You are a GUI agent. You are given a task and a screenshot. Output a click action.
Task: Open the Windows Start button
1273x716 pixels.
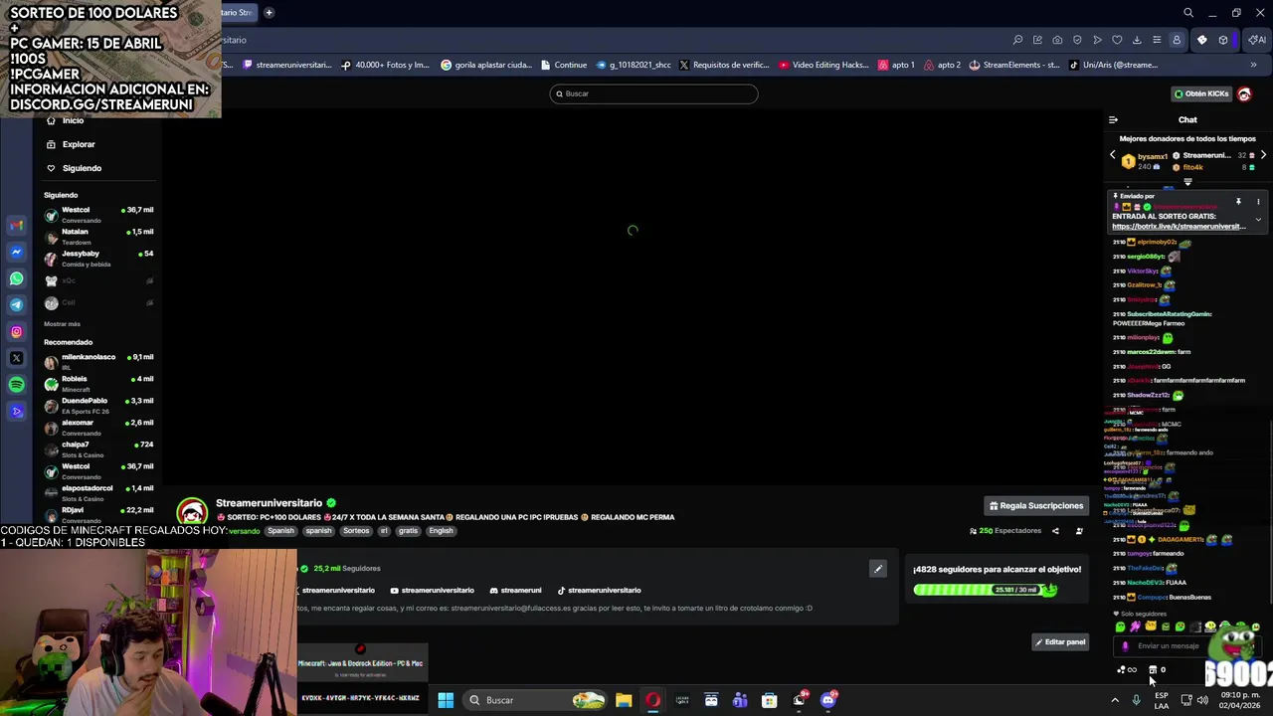[446, 700]
